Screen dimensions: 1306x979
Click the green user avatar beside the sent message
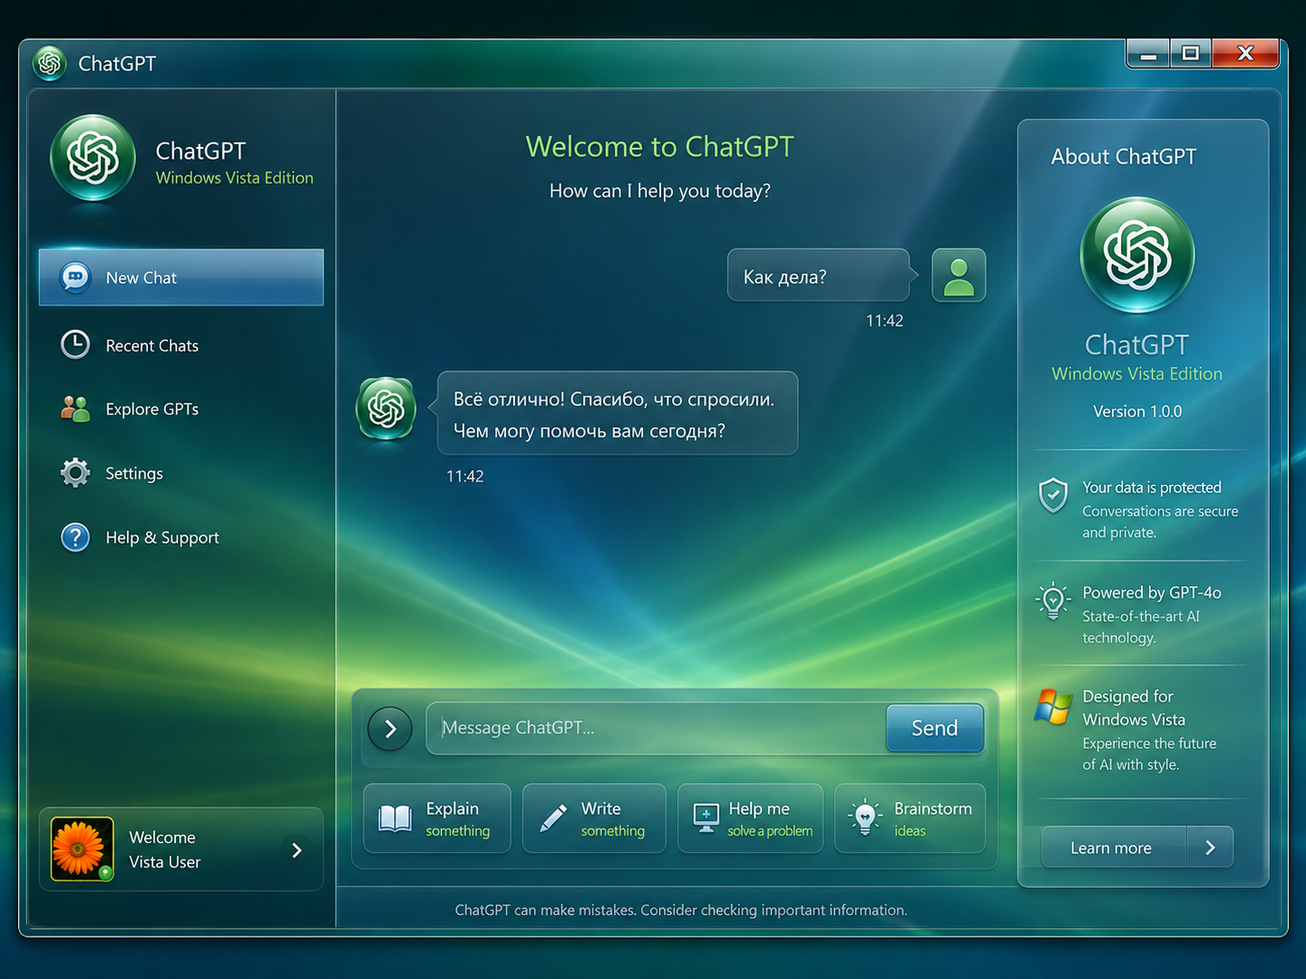[x=958, y=276]
